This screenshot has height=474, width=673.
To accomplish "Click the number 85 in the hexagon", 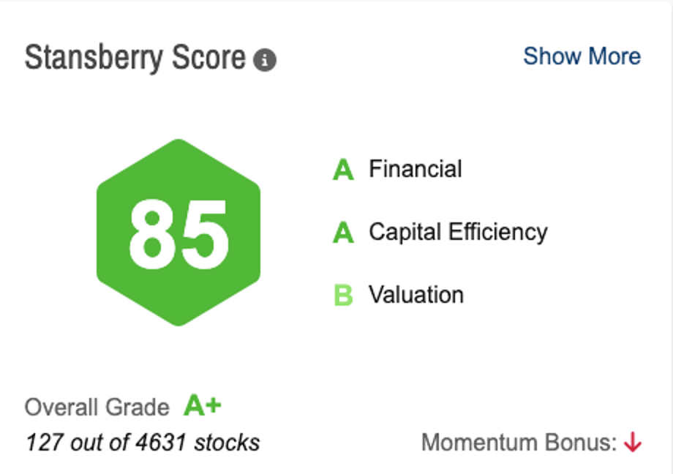I will pyautogui.click(x=178, y=234).
